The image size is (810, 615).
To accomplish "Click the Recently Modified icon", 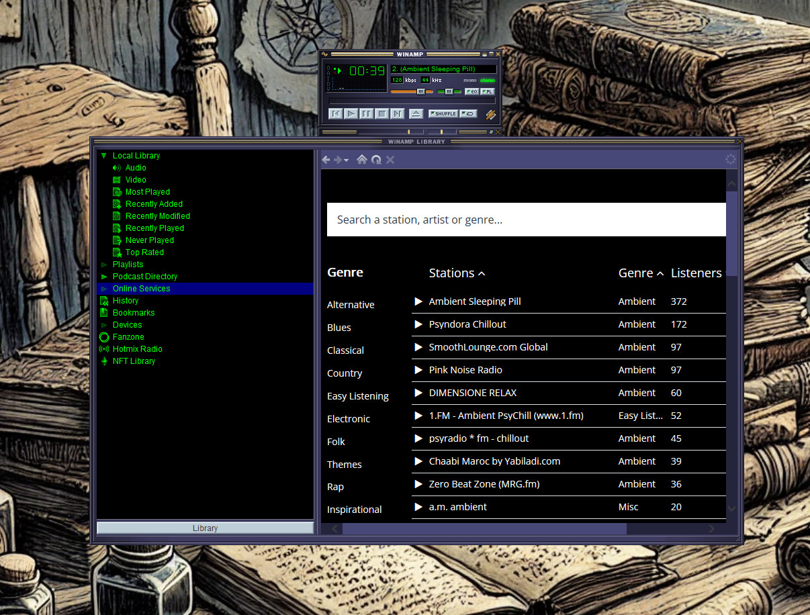I will click(117, 216).
